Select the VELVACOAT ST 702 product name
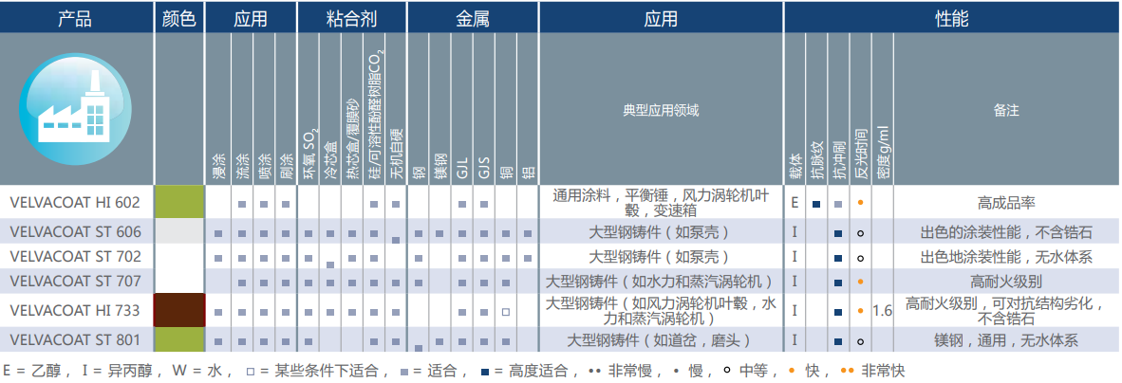1122x383 pixels. point(75,257)
